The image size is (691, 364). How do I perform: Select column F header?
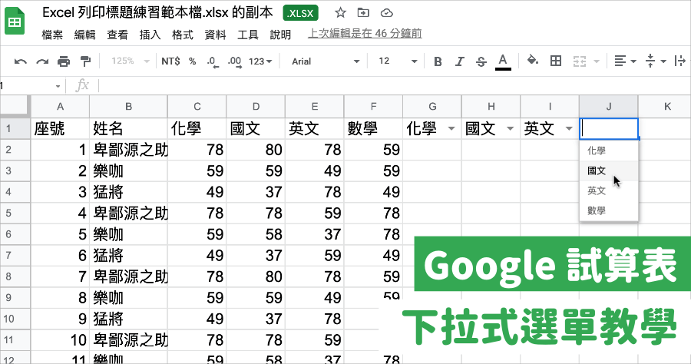(373, 106)
